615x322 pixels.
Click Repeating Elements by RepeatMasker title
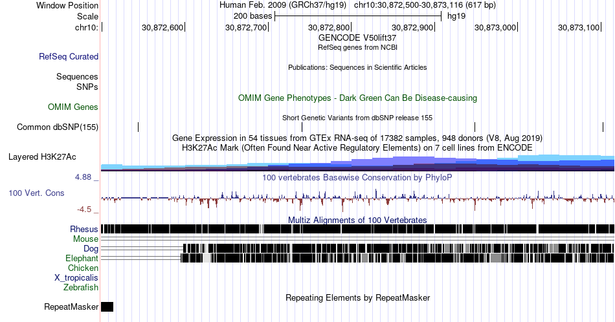357,297
